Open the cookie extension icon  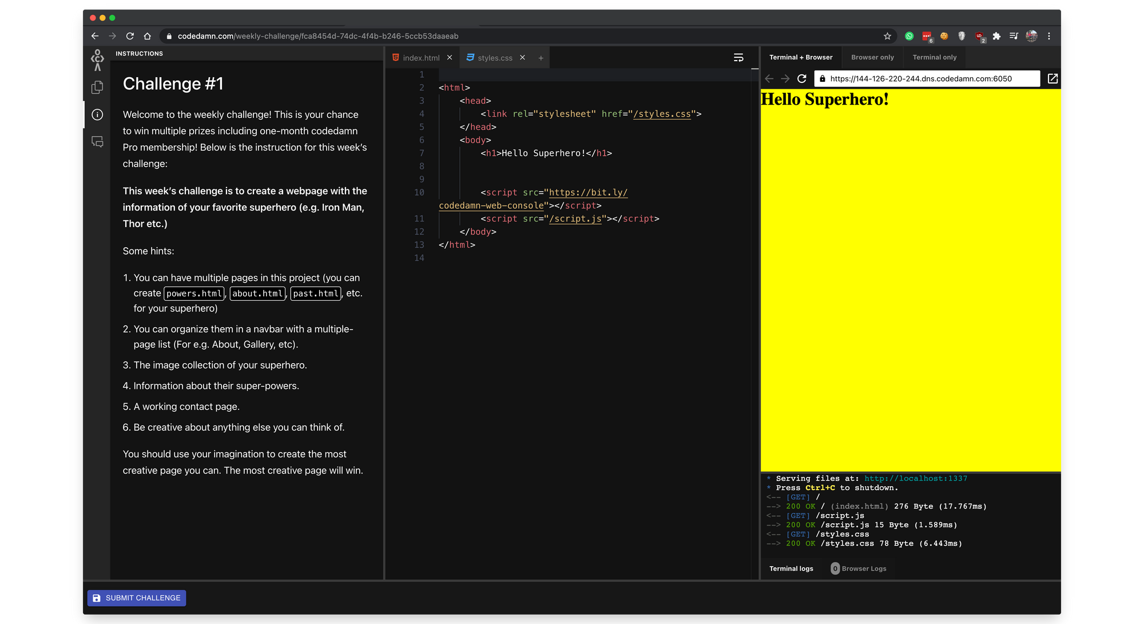944,36
